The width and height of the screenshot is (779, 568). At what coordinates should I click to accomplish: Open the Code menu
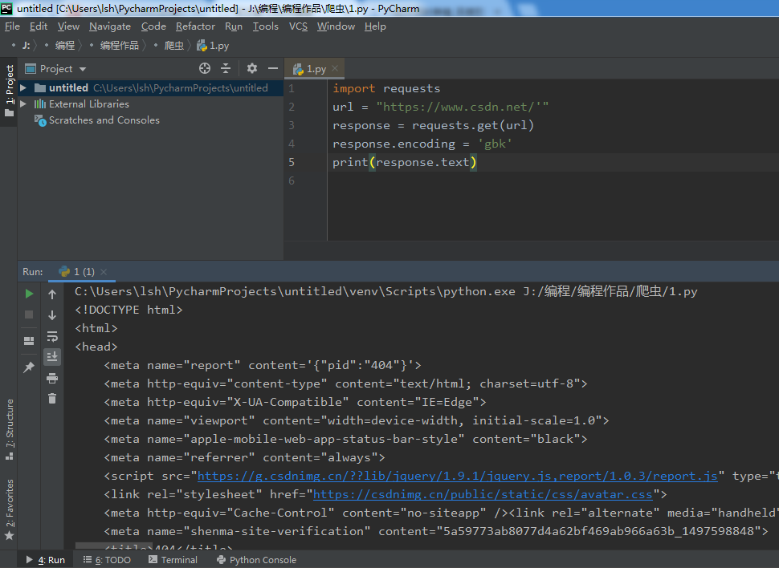(153, 26)
